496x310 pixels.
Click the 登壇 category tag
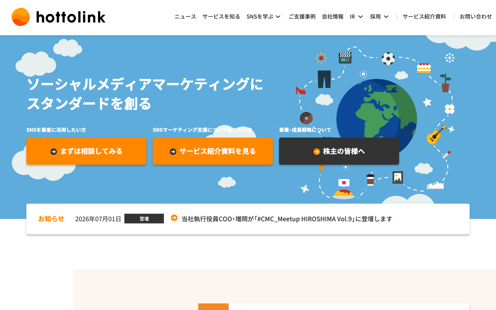point(144,219)
